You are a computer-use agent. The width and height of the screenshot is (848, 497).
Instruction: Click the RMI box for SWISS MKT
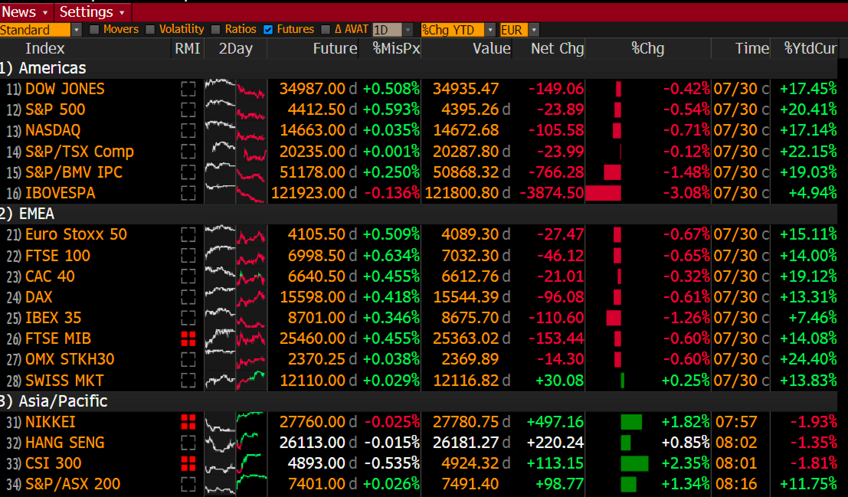coord(188,380)
